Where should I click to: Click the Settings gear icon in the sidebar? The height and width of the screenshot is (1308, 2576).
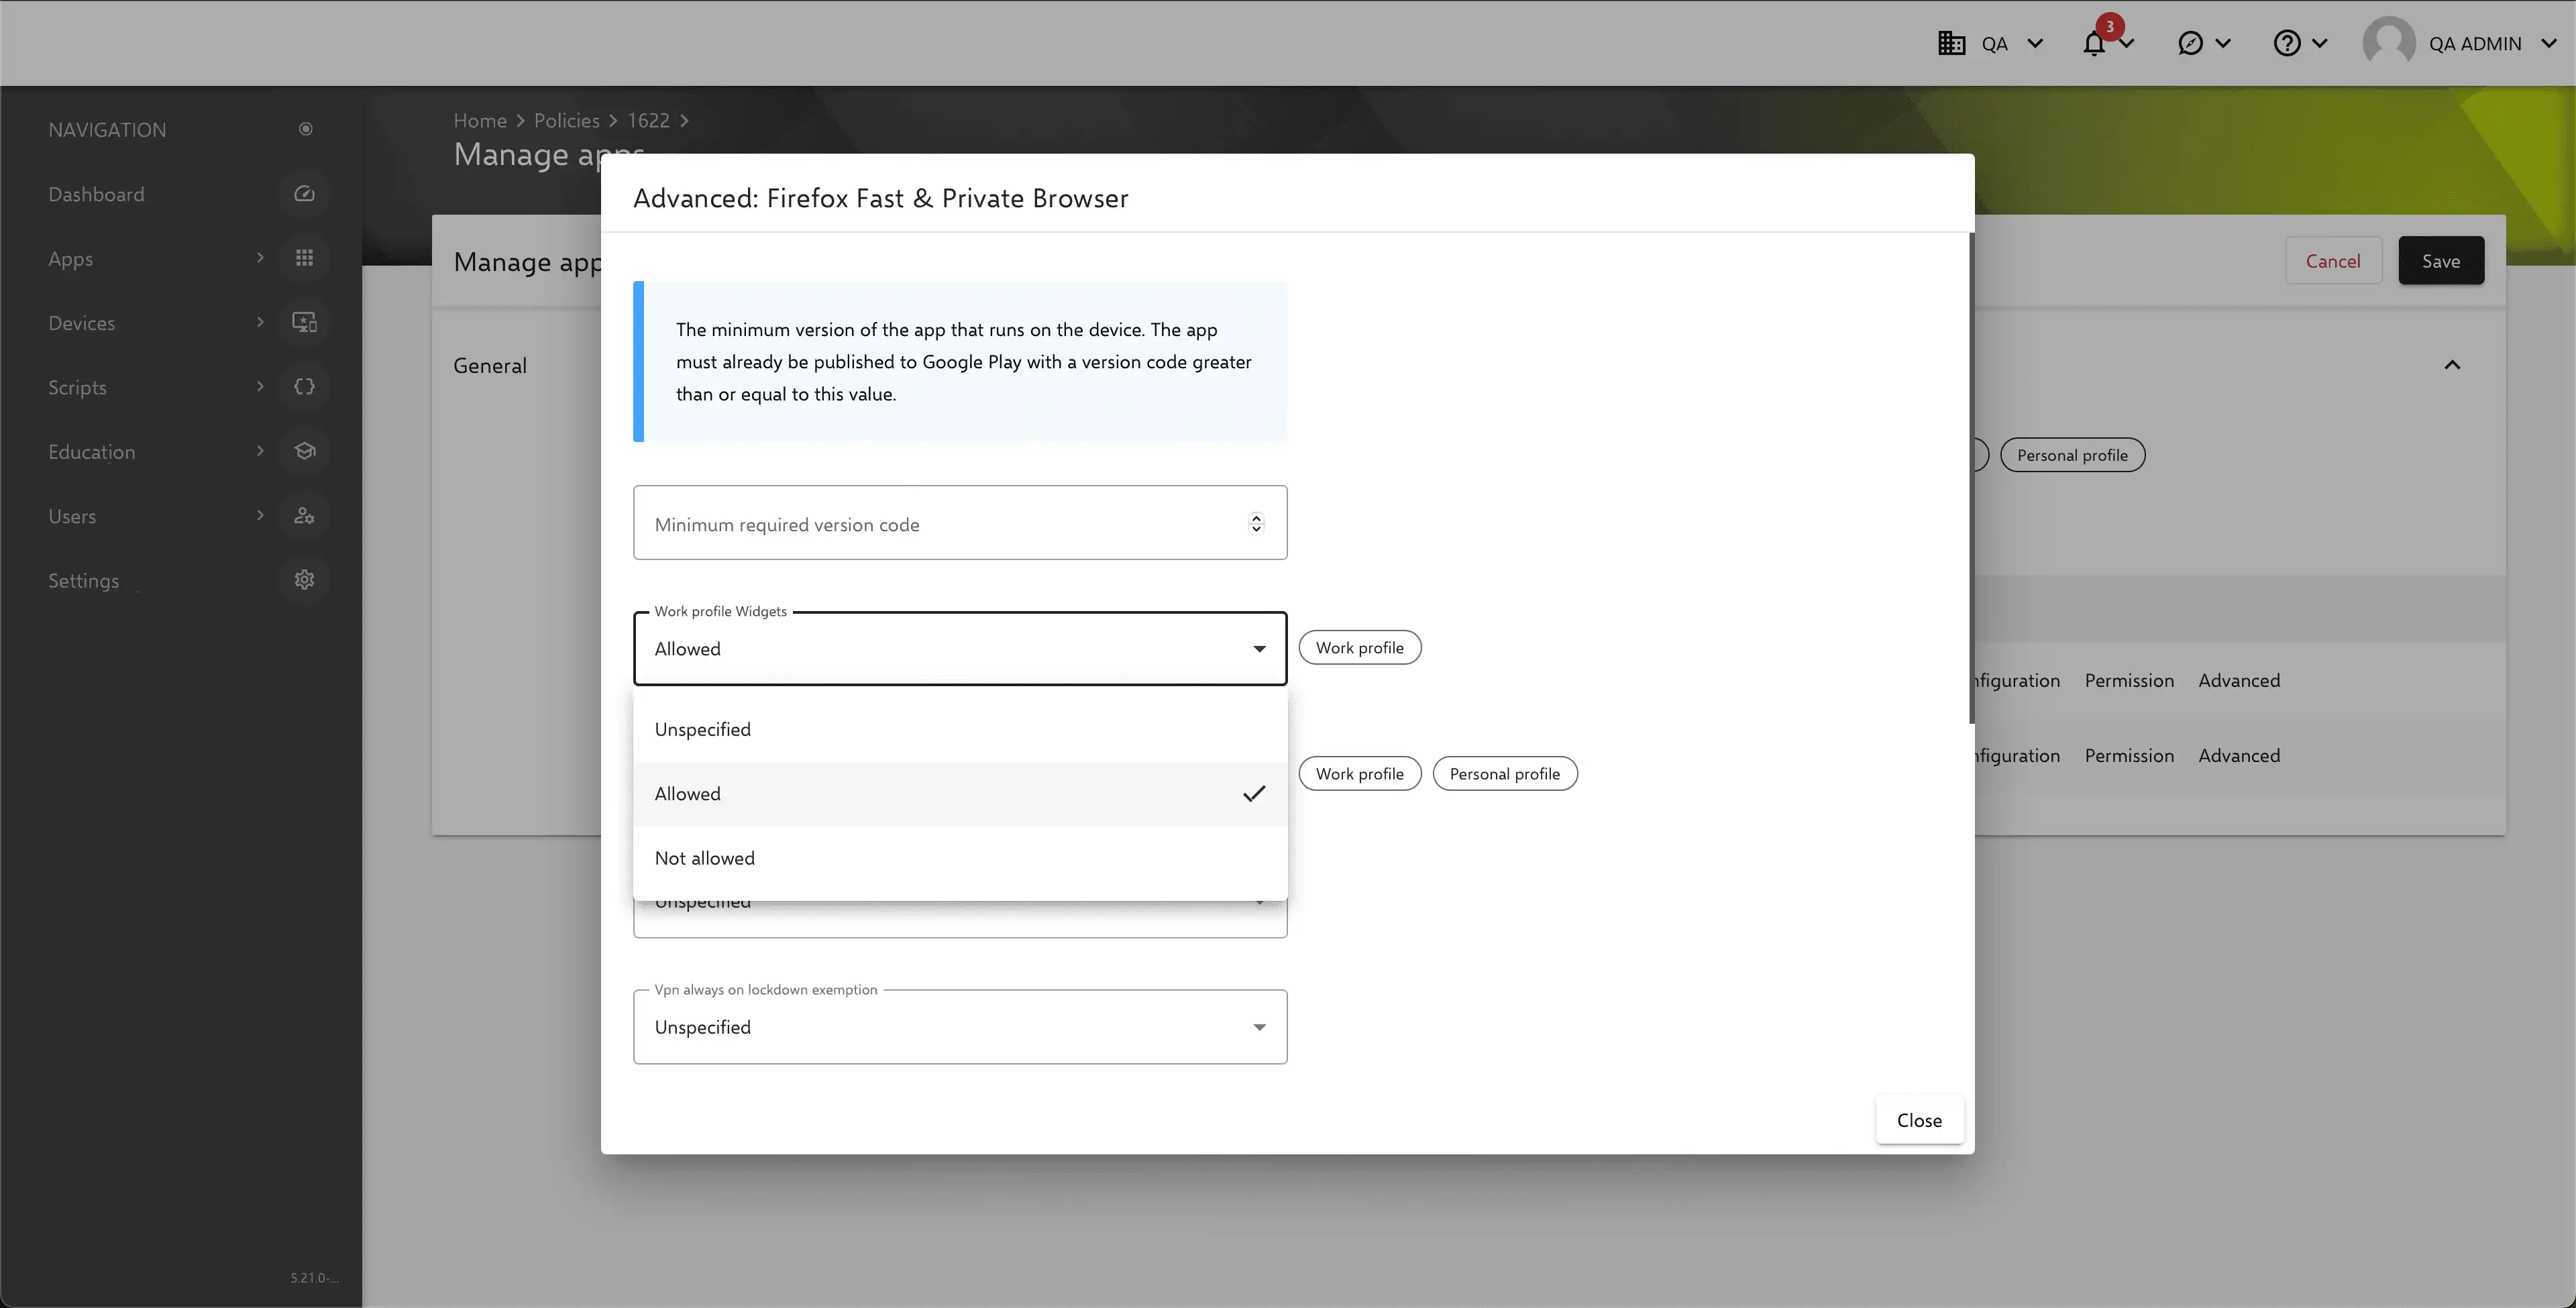click(x=305, y=580)
